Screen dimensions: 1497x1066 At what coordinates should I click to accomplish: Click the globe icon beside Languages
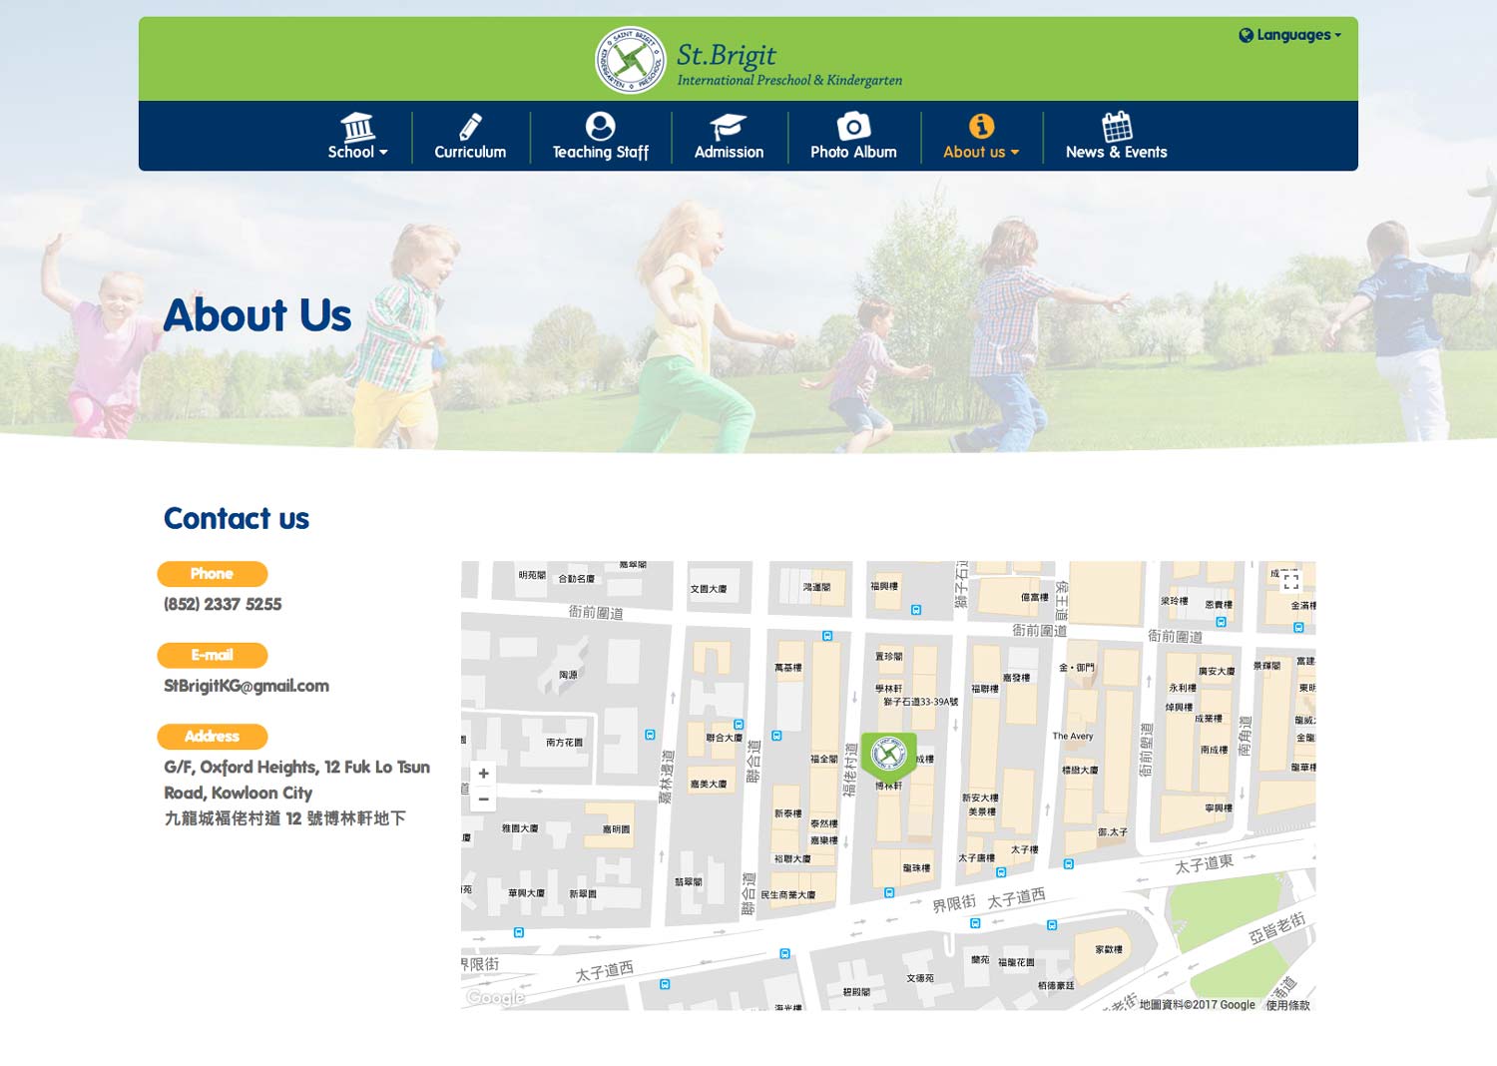[x=1246, y=35]
